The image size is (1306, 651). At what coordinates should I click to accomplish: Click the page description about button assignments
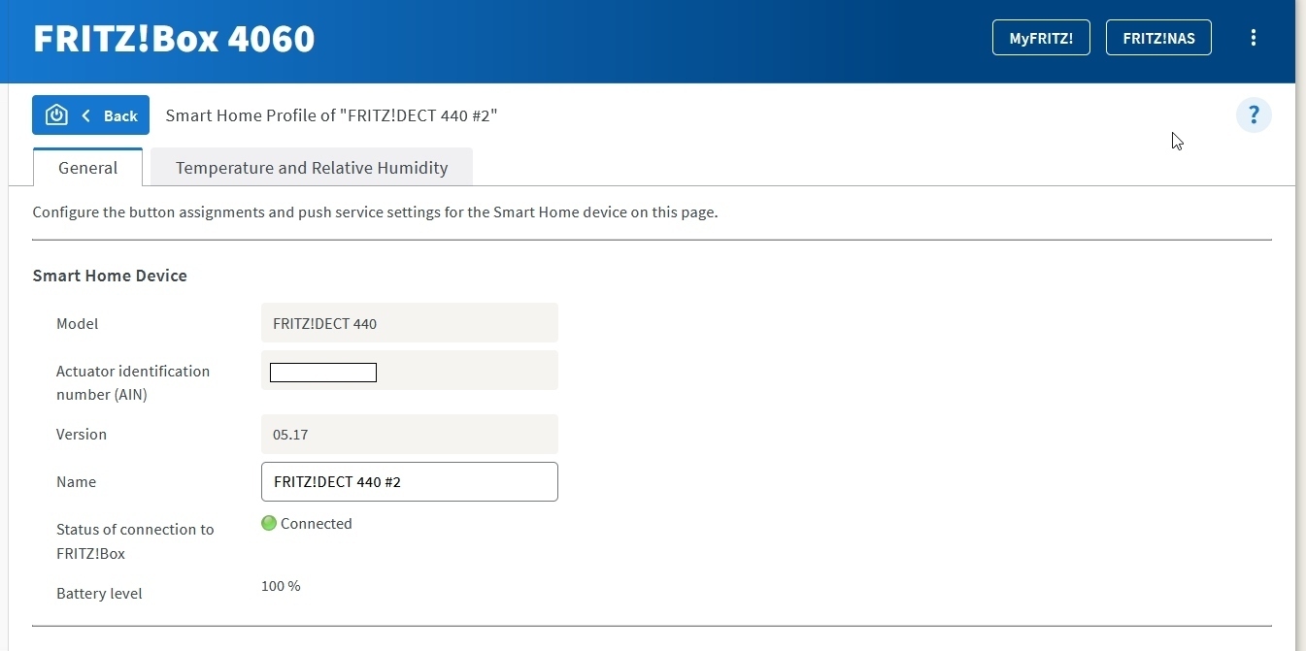(375, 212)
